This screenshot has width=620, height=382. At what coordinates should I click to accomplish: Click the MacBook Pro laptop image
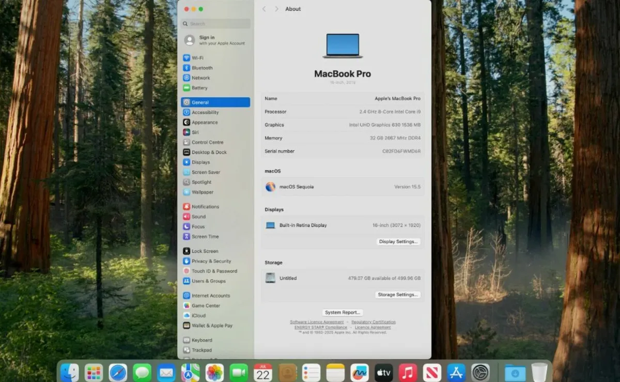coord(343,45)
